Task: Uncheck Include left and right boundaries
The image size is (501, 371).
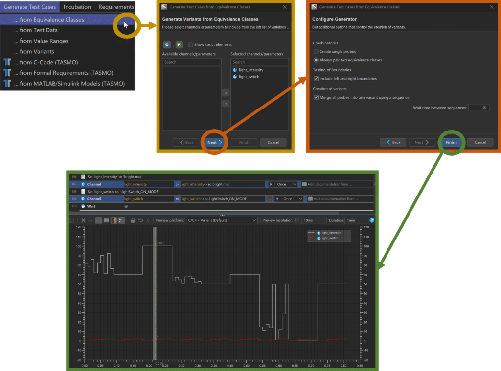Action: [x=316, y=79]
